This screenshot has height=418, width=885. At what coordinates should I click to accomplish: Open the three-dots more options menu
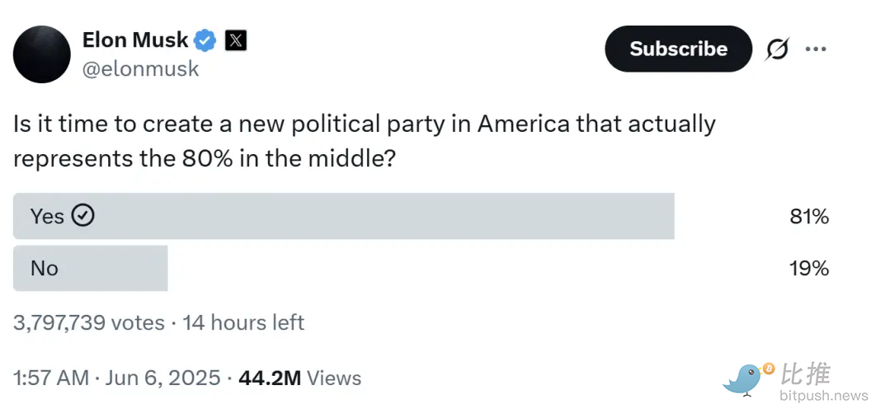coord(816,49)
